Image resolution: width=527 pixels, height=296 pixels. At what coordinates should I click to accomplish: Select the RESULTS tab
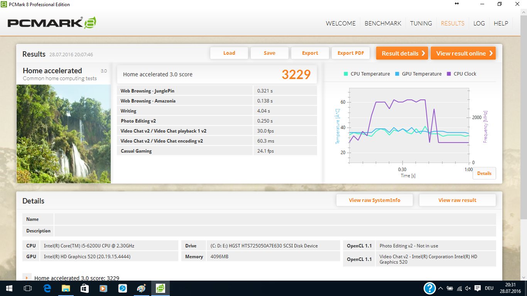tap(453, 23)
